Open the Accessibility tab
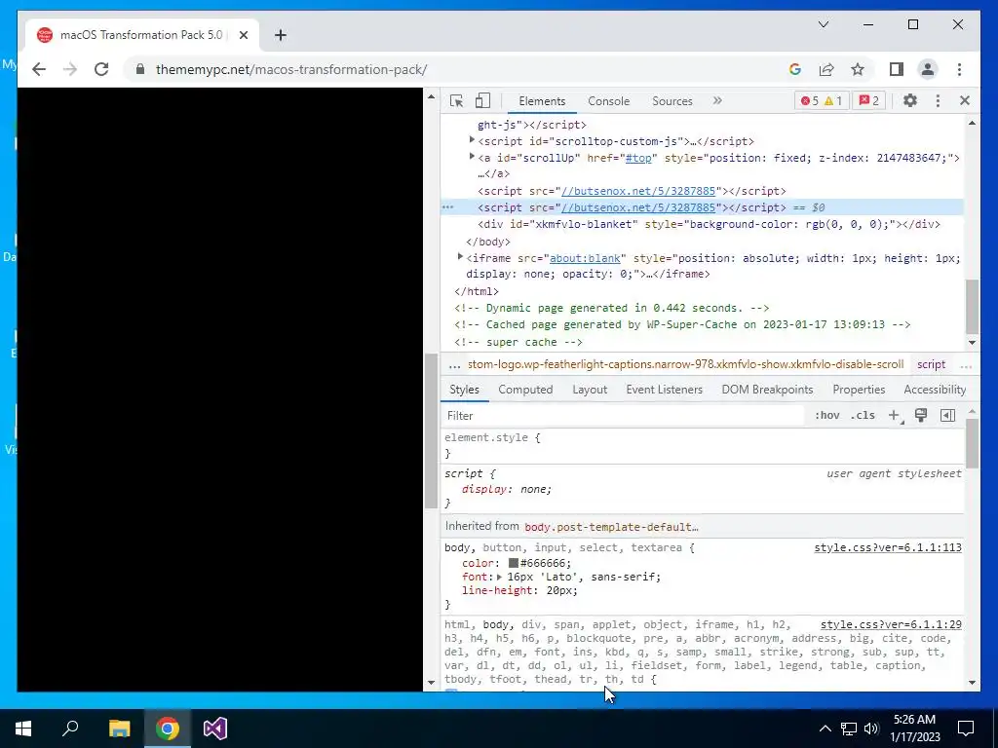The height and width of the screenshot is (748, 998). 935,390
